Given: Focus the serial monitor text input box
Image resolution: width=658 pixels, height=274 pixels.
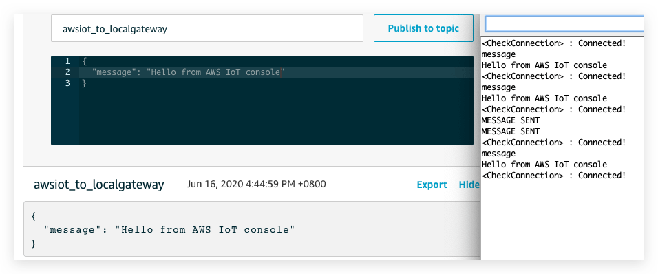Looking at the screenshot, I should click(x=564, y=24).
